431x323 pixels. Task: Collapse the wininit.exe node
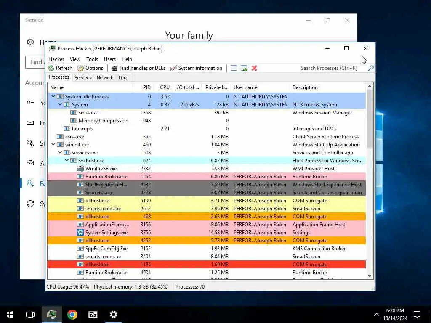53,144
